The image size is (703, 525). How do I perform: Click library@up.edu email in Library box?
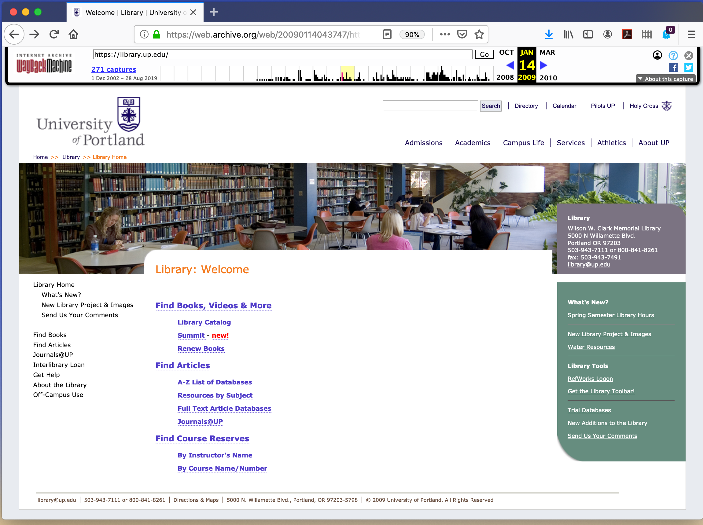click(589, 264)
